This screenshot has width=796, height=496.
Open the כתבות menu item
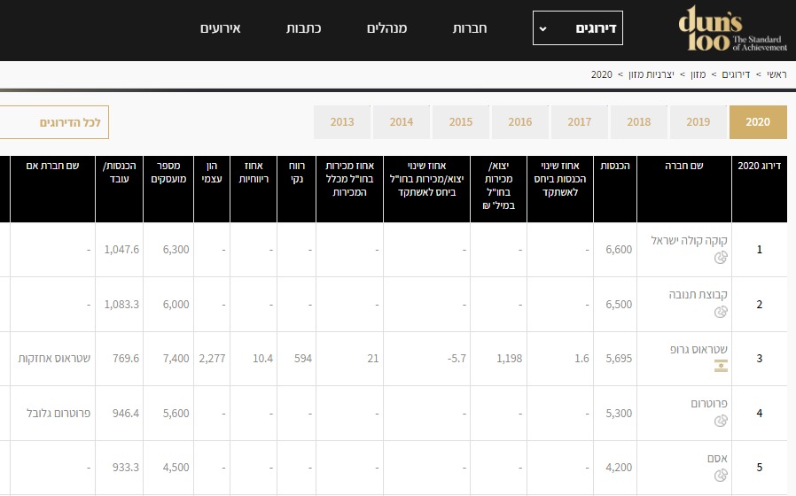coord(303,28)
